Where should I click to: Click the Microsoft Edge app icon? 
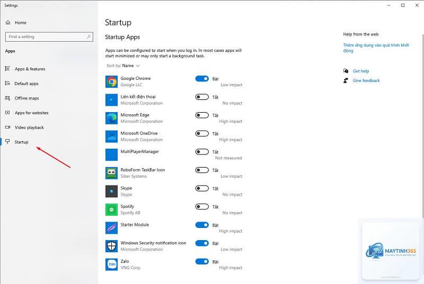[x=111, y=118]
